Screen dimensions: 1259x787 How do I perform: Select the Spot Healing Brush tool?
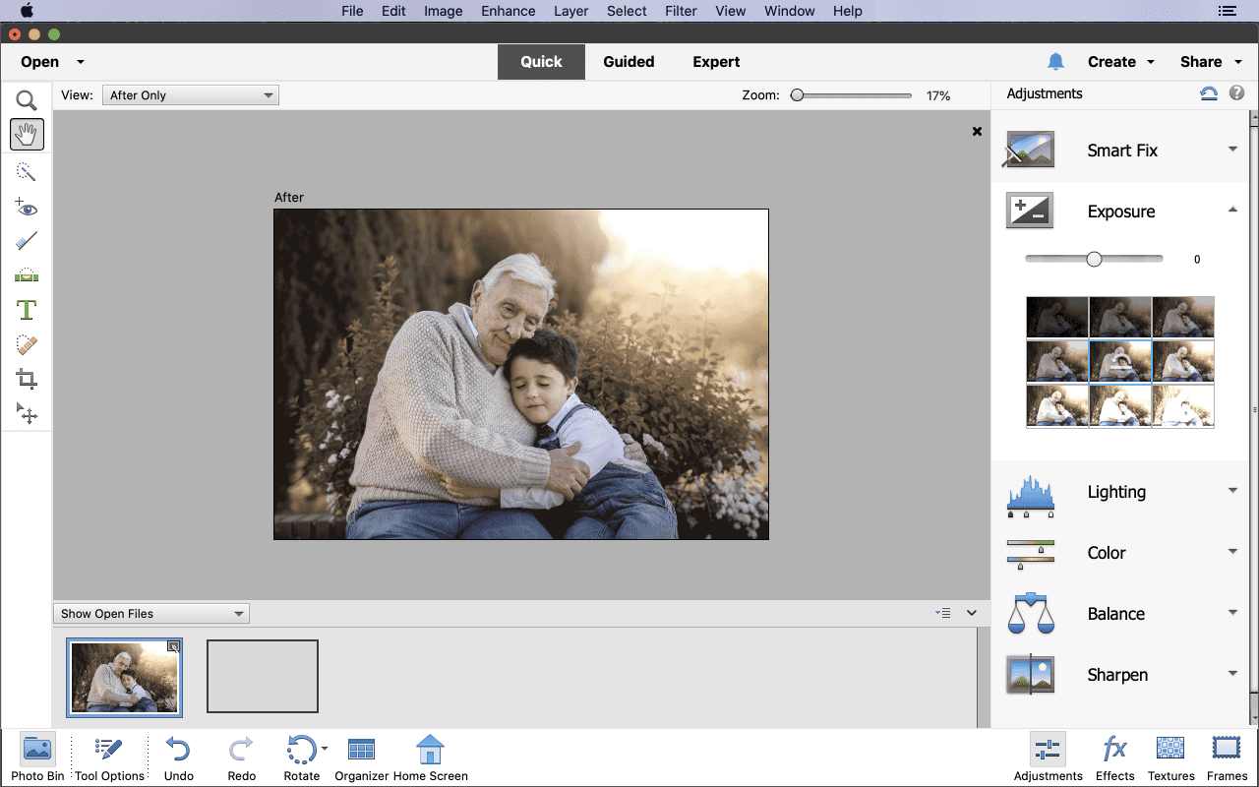[27, 345]
